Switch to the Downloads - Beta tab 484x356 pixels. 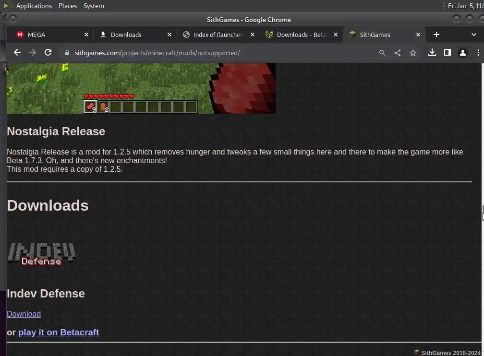pyautogui.click(x=299, y=35)
